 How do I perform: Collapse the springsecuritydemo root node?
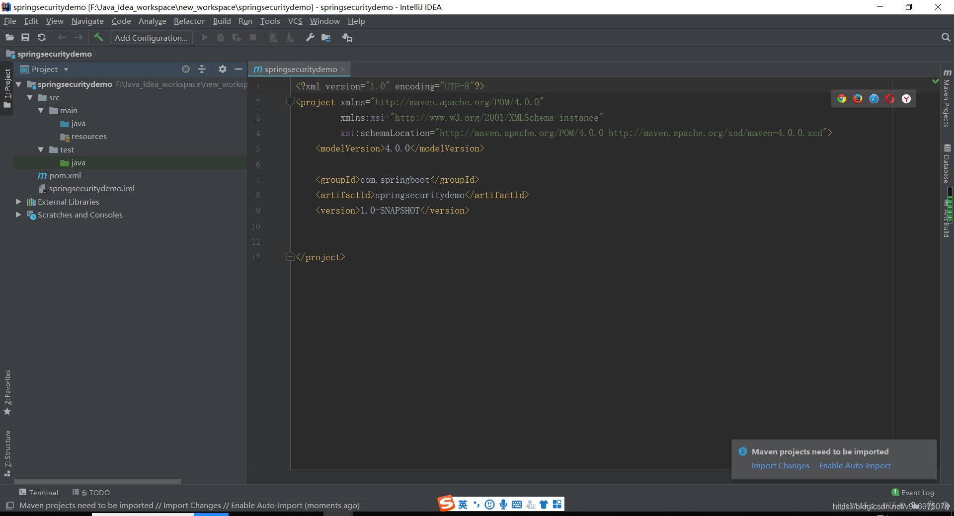point(18,84)
